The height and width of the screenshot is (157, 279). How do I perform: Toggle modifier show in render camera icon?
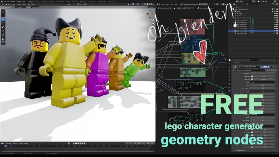[x=268, y=67]
